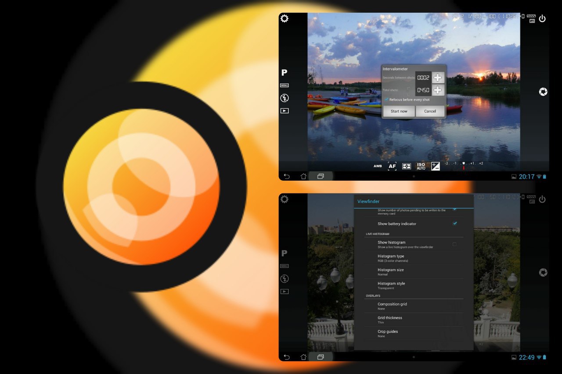
Task: Select the AF autofocus mode icon
Action: tap(392, 166)
